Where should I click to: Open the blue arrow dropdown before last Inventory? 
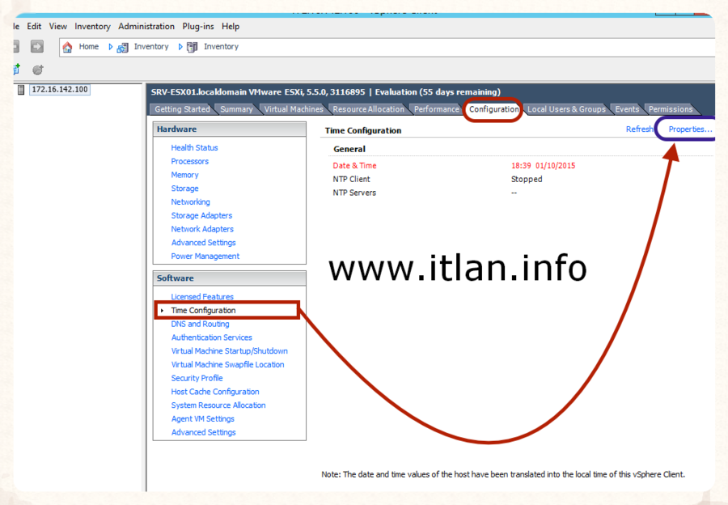pyautogui.click(x=180, y=47)
